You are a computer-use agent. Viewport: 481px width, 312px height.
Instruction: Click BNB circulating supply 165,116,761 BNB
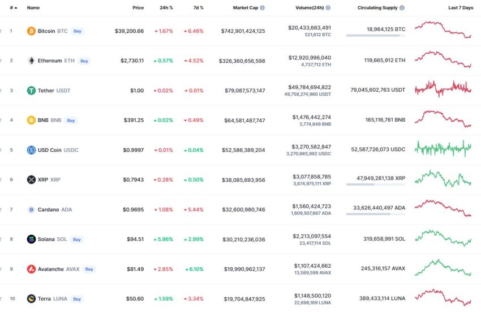385,120
